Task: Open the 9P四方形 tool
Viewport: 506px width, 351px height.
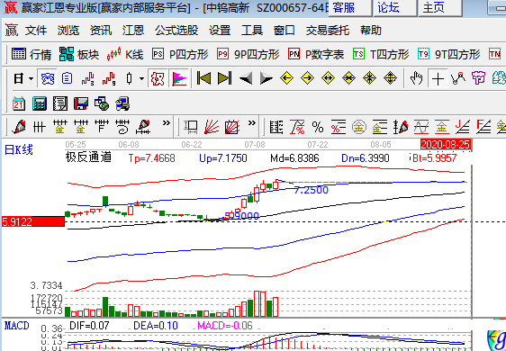Action: click(248, 54)
